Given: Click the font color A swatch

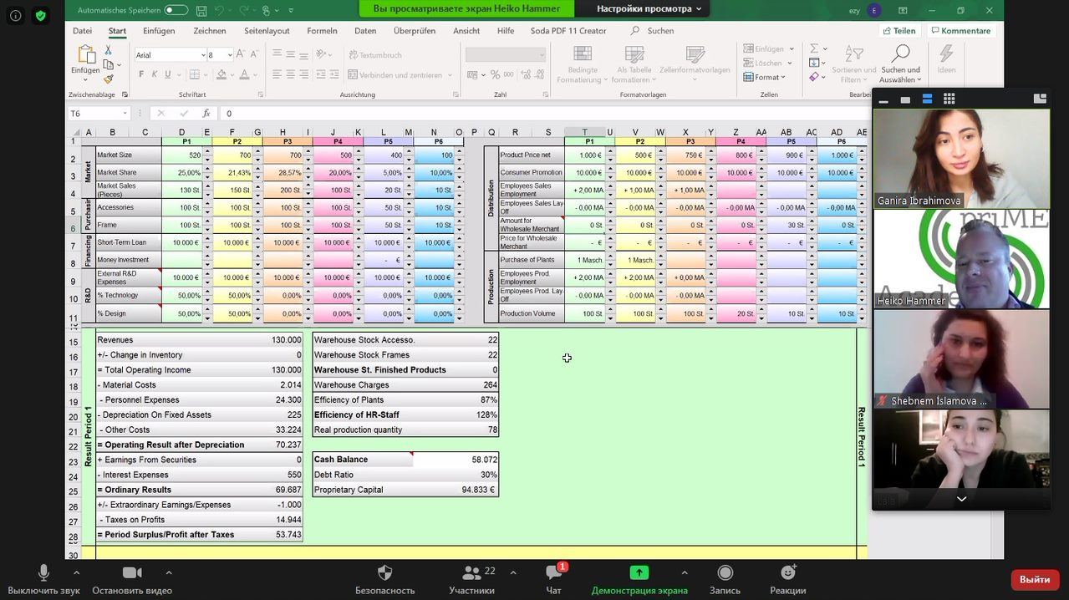Looking at the screenshot, I should coord(244,74).
